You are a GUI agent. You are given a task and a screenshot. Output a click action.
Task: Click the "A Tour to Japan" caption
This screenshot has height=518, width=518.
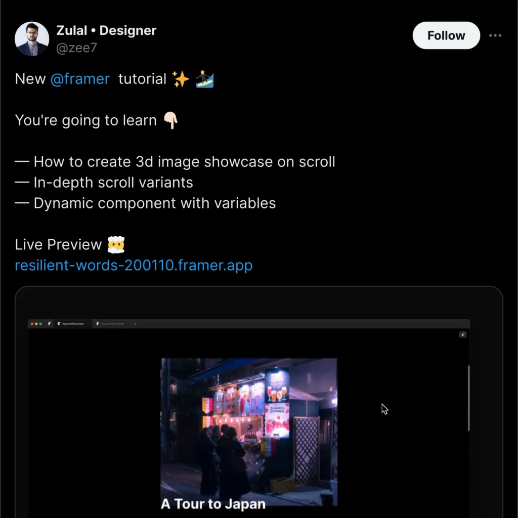[213, 504]
